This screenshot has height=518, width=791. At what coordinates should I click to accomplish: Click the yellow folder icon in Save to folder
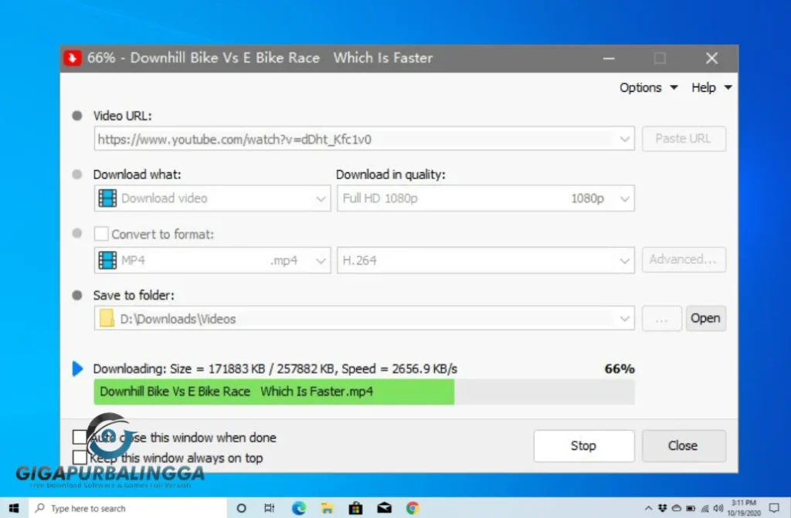pos(107,318)
